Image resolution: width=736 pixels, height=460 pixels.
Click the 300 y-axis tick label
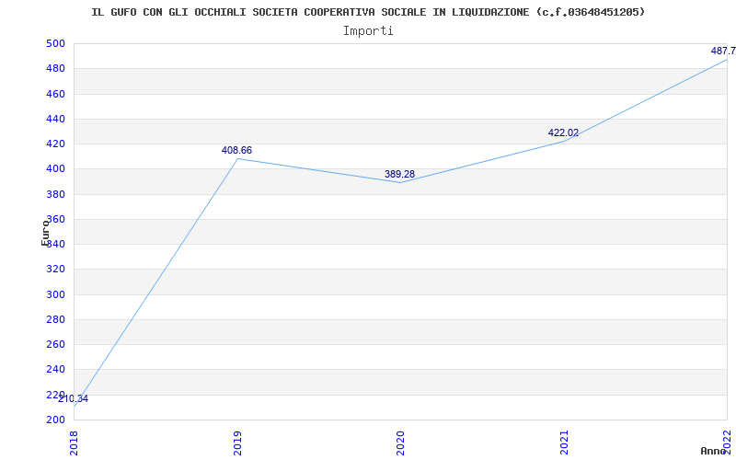pos(55,294)
